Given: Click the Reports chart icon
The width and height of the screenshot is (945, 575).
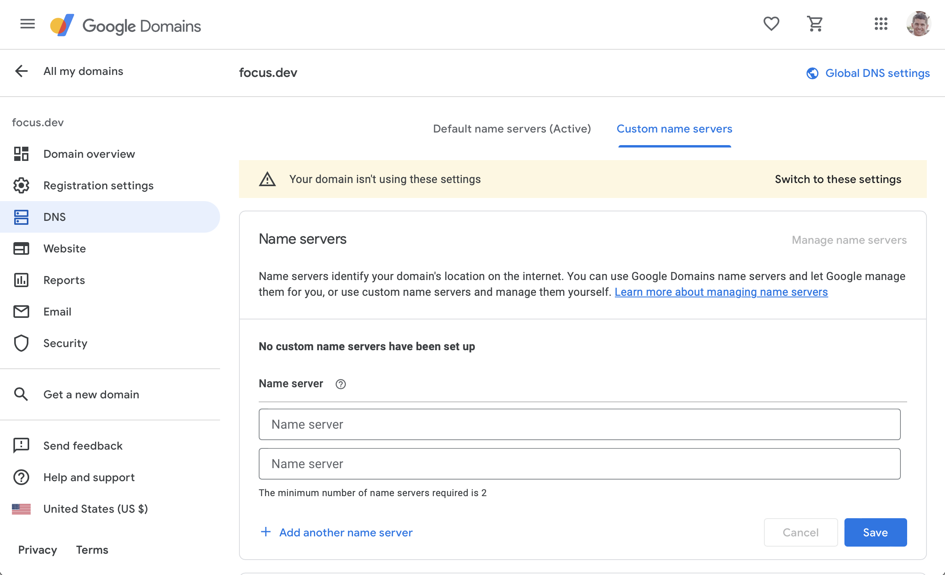Looking at the screenshot, I should click(21, 280).
